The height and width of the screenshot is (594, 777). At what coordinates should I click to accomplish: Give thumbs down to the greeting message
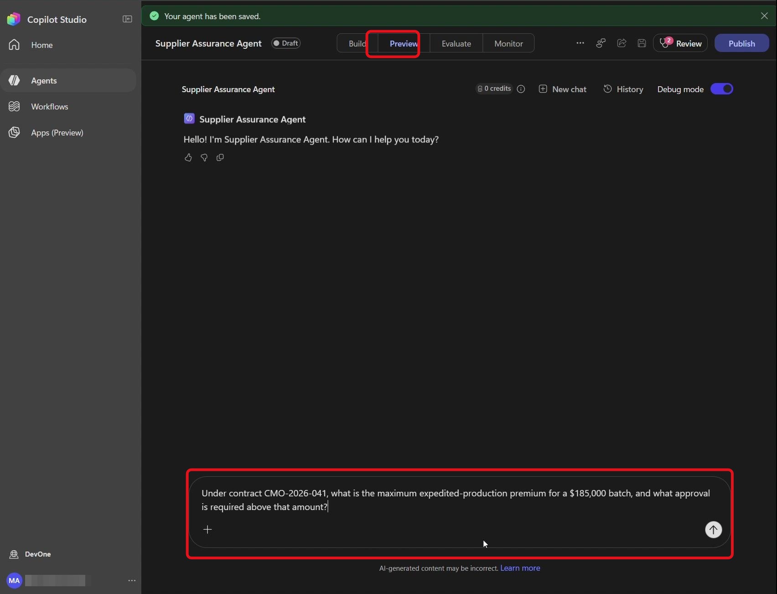pyautogui.click(x=204, y=157)
